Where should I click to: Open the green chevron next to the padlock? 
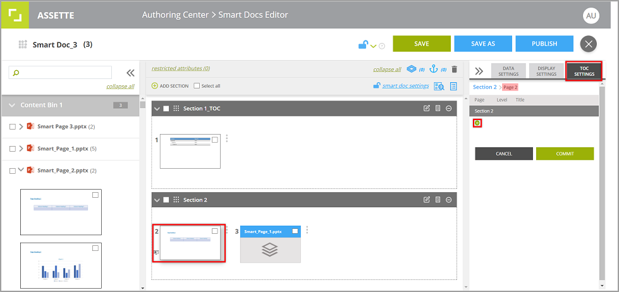(x=373, y=46)
